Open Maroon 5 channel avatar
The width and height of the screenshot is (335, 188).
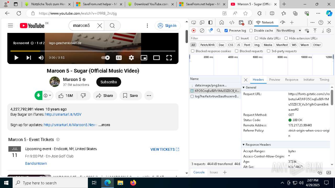click(55, 82)
